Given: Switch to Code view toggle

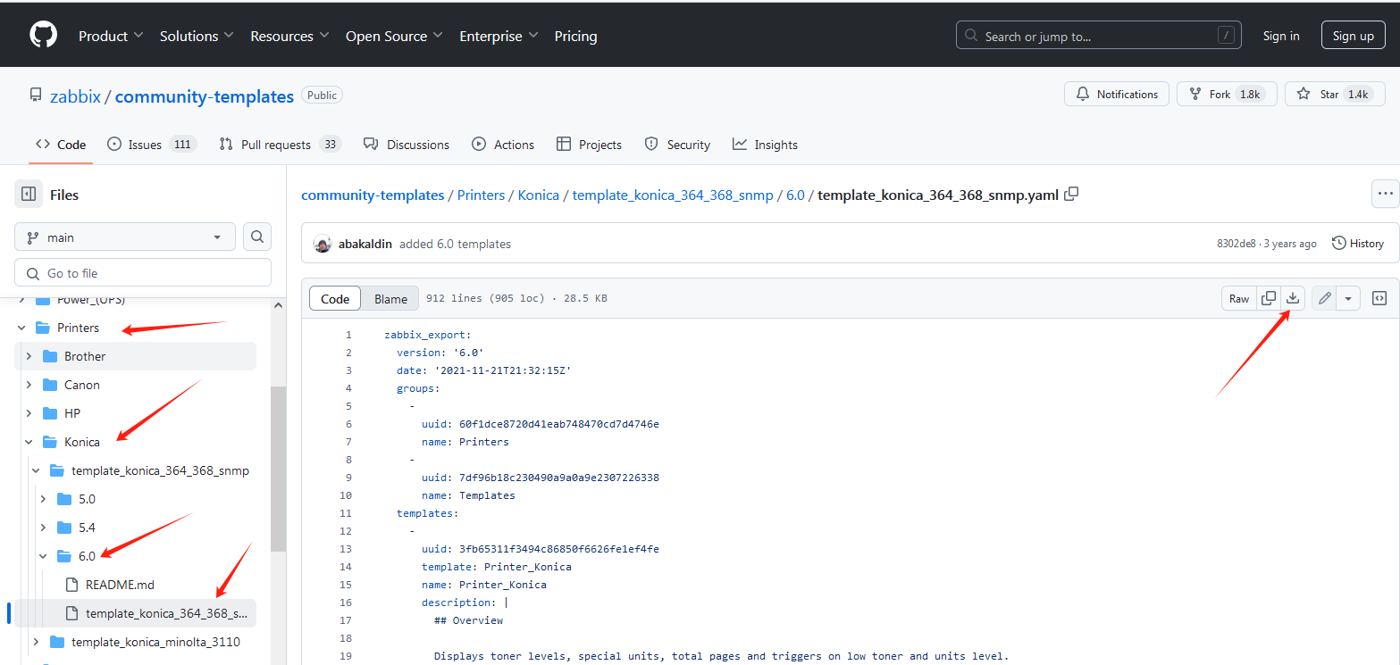Looking at the screenshot, I should (335, 298).
